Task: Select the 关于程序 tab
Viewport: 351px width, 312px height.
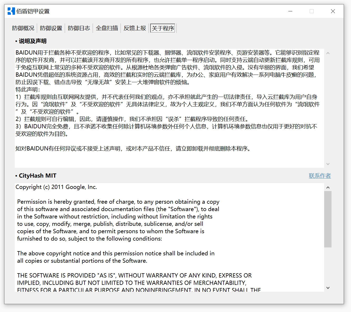Action: (x=163, y=28)
